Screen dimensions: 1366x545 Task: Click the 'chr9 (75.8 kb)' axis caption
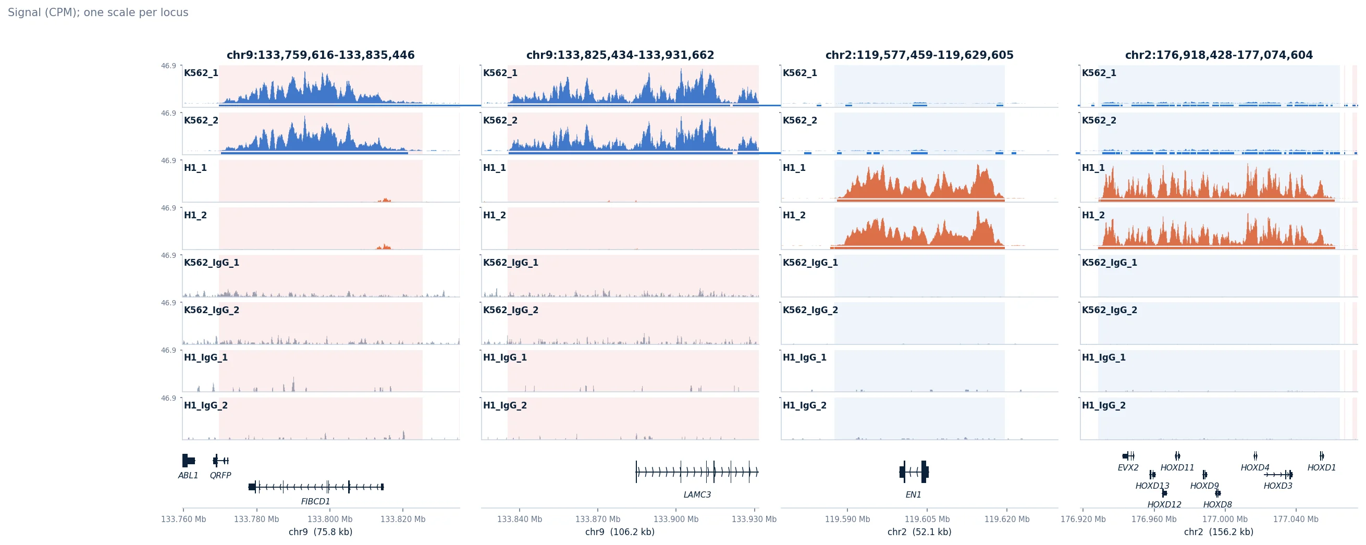[321, 532]
